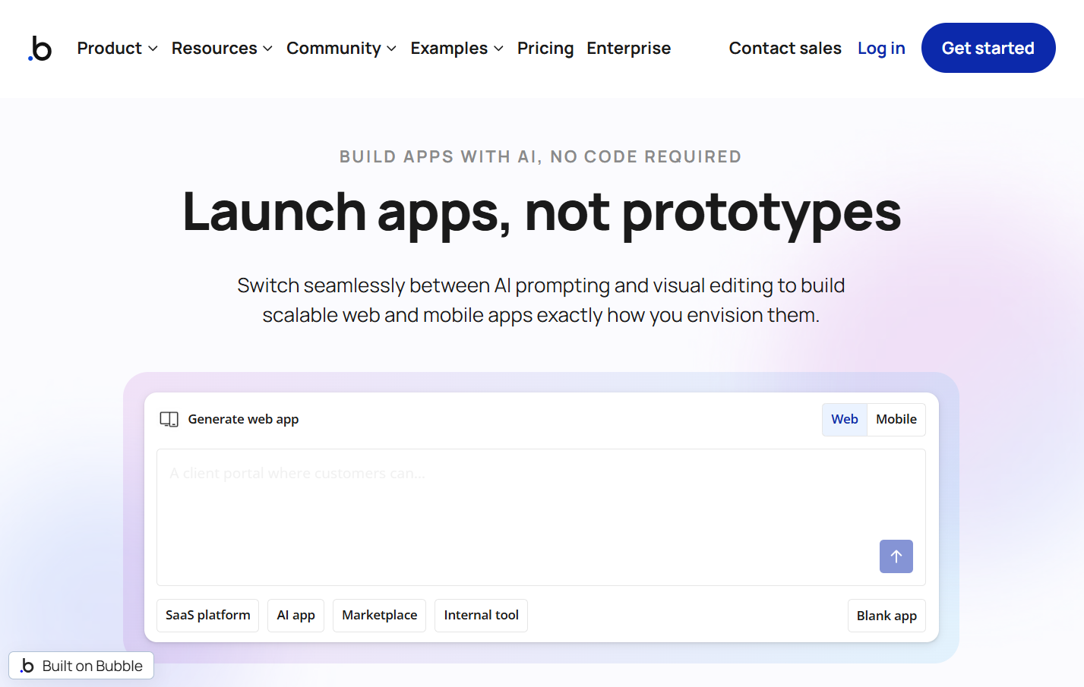The height and width of the screenshot is (687, 1084).
Task: Pick the Marketplace suggestion chip
Action: coord(379,615)
